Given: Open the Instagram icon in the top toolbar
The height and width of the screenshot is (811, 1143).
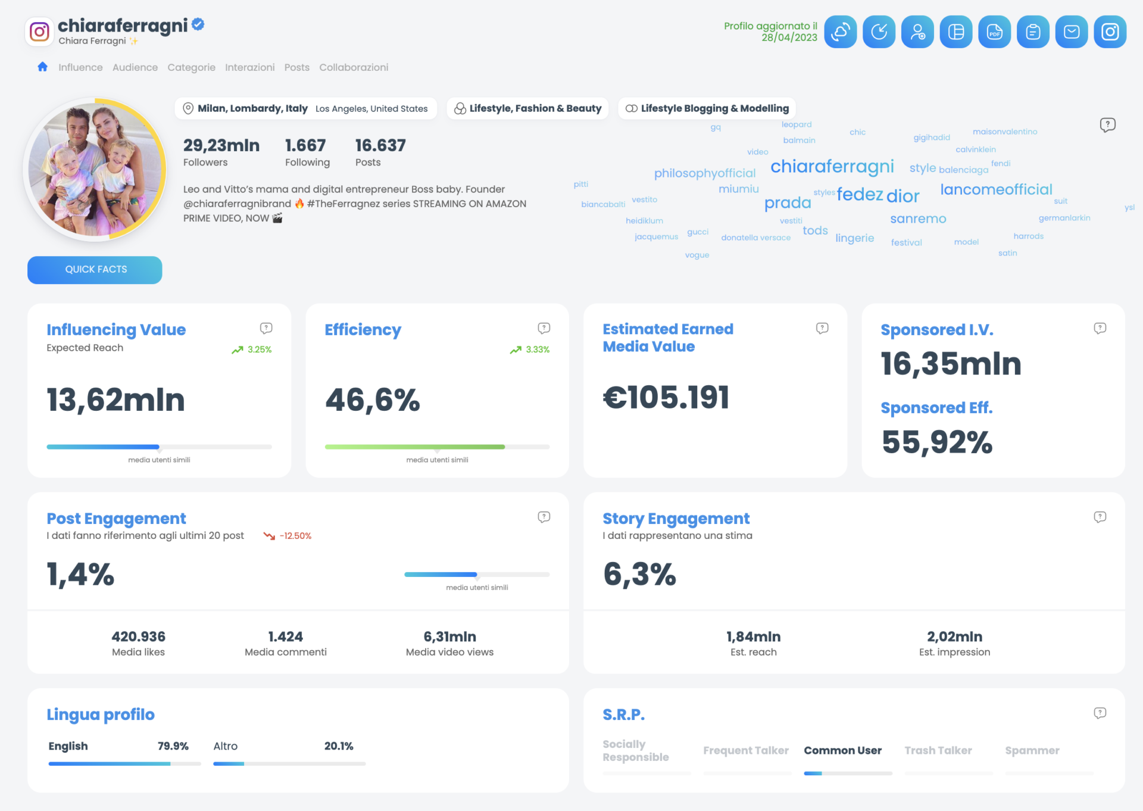Looking at the screenshot, I should (1110, 32).
